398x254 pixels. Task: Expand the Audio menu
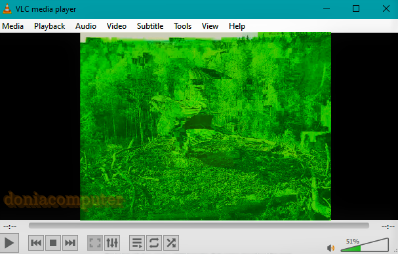(86, 26)
